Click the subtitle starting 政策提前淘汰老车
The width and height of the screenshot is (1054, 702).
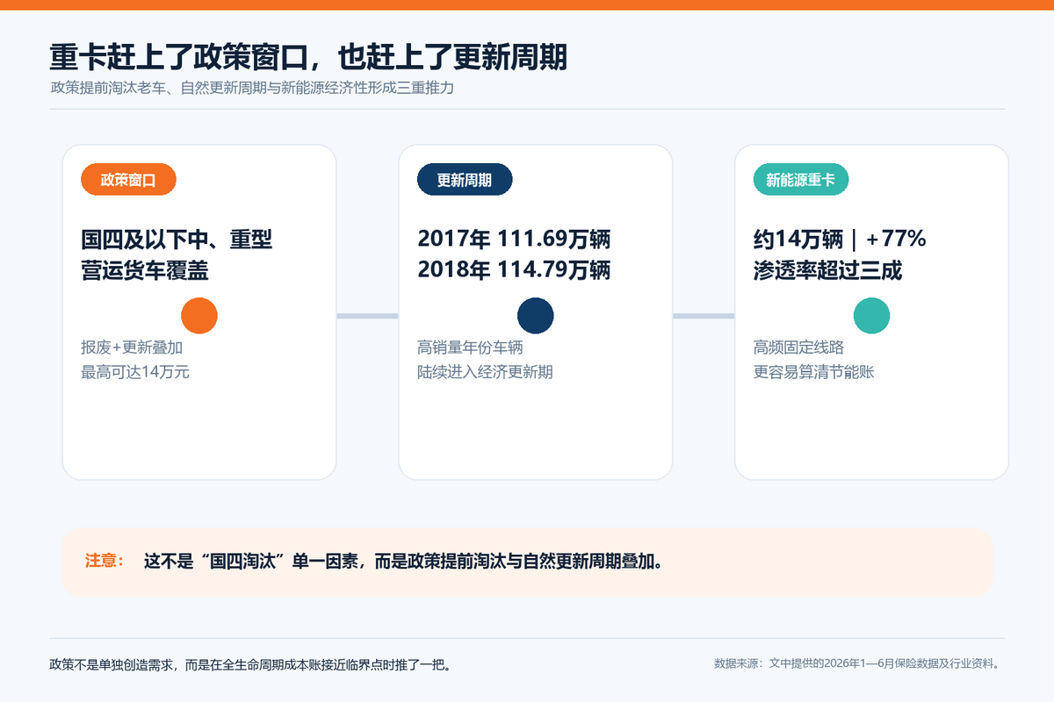[252, 88]
